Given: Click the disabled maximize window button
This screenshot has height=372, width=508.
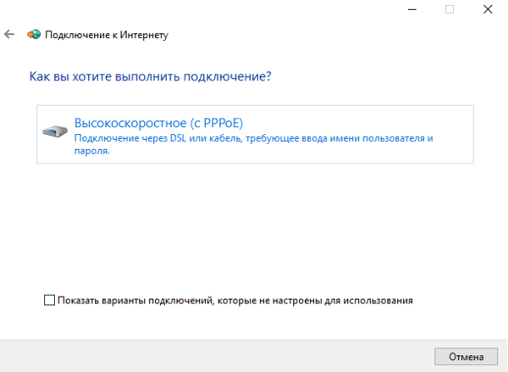Looking at the screenshot, I should (450, 9).
